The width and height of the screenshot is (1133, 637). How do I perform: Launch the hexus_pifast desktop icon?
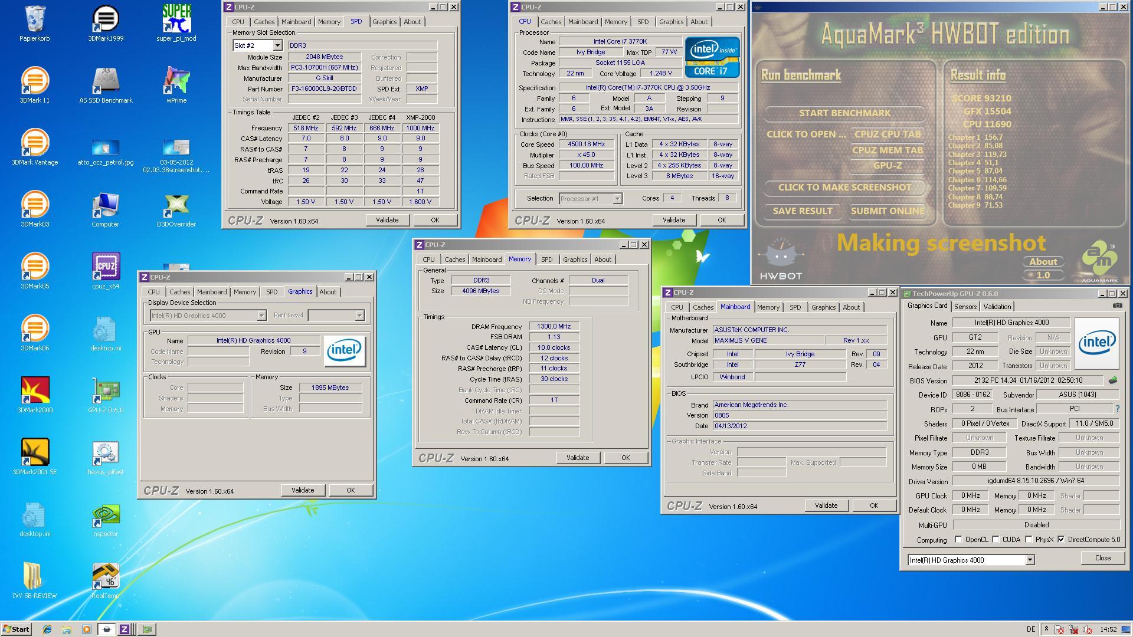click(x=106, y=456)
